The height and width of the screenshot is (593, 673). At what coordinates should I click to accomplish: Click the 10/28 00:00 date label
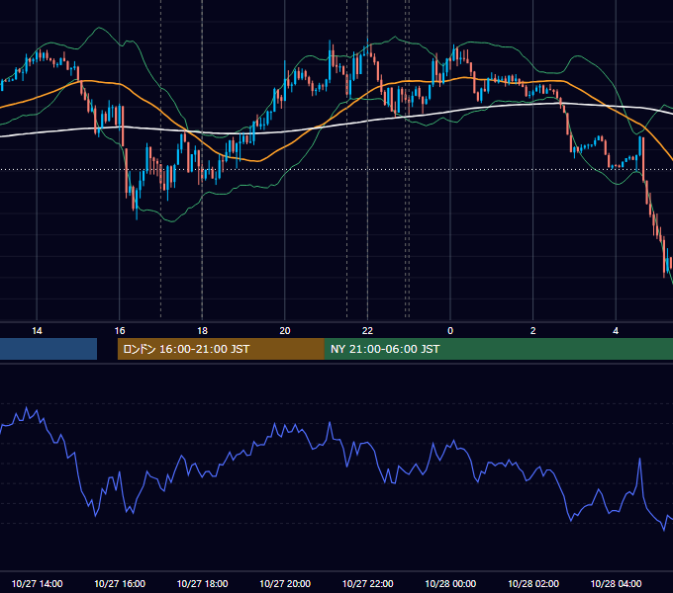450,583
